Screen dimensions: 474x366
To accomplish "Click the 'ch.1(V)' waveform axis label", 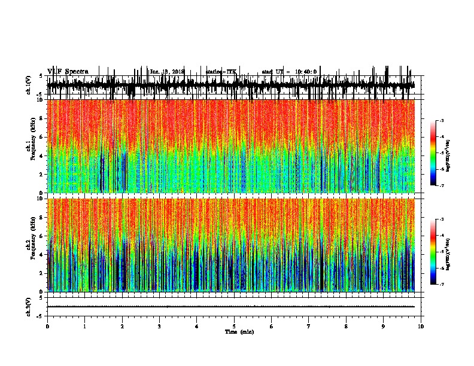I will click(29, 85).
